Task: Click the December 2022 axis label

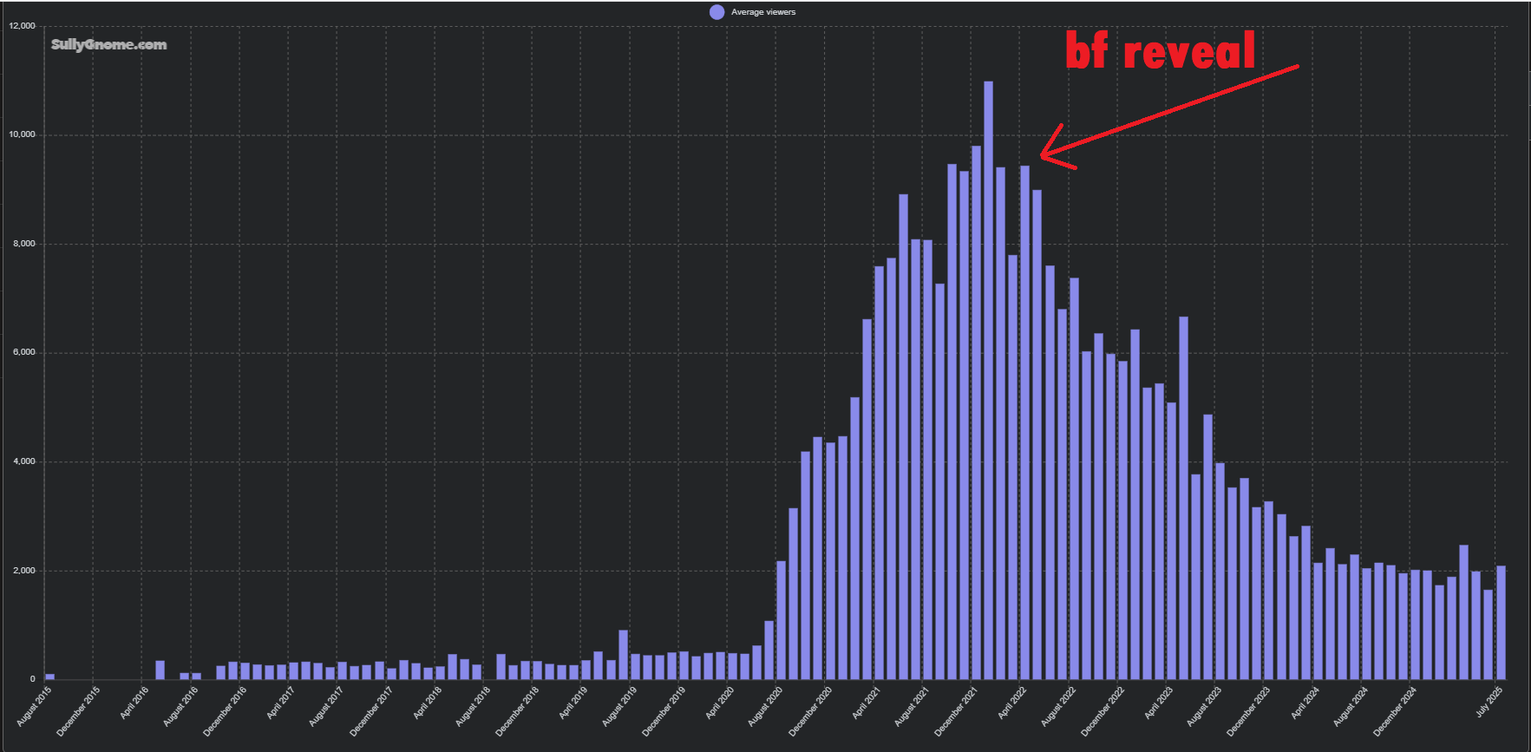Action: (1103, 710)
